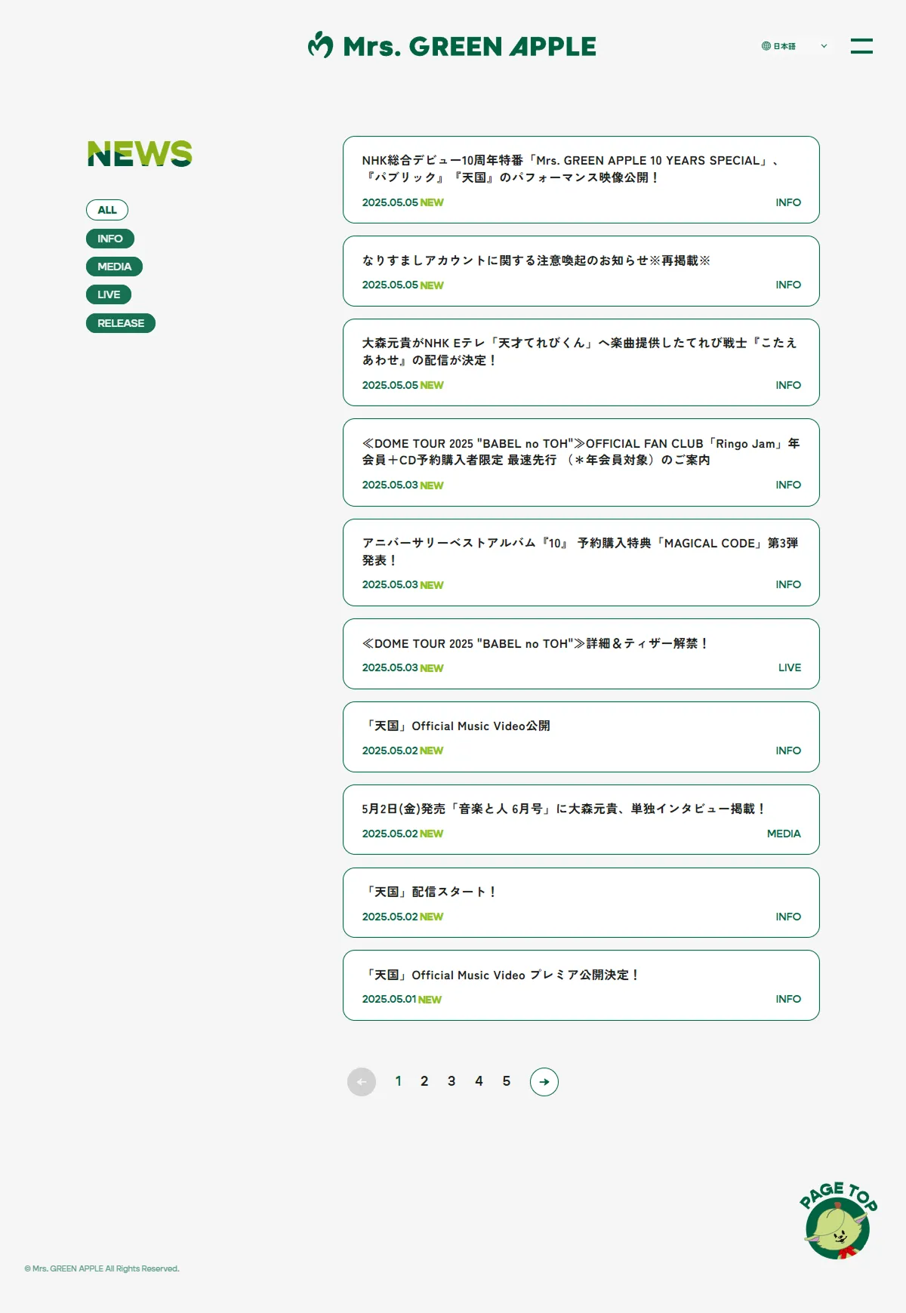The image size is (906, 1313).
Task: Open the hamburger menu icon
Action: (x=861, y=46)
